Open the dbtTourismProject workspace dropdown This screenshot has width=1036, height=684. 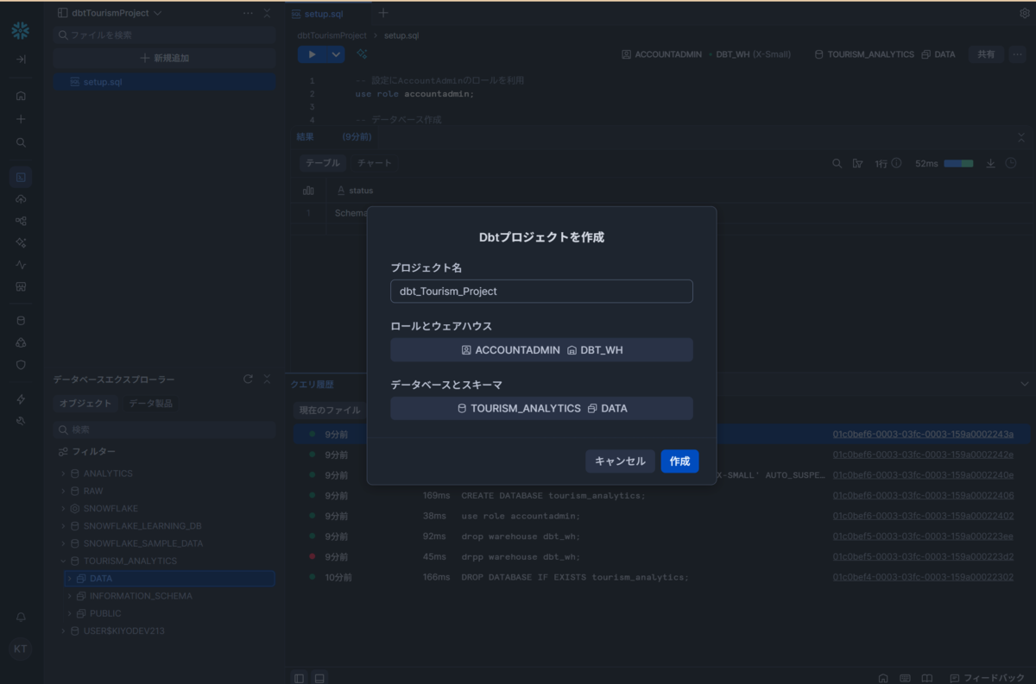(x=108, y=13)
